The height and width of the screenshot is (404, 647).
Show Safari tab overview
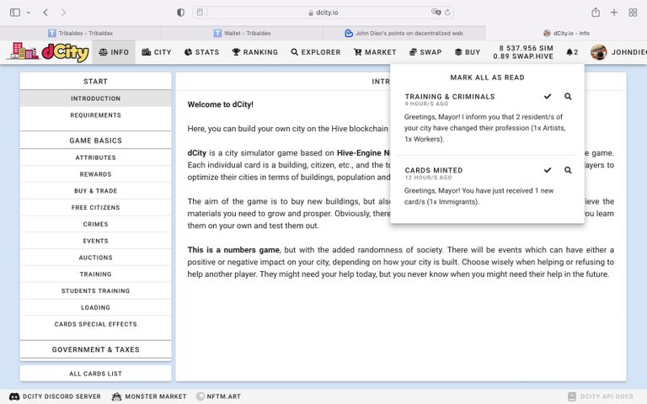pos(633,13)
